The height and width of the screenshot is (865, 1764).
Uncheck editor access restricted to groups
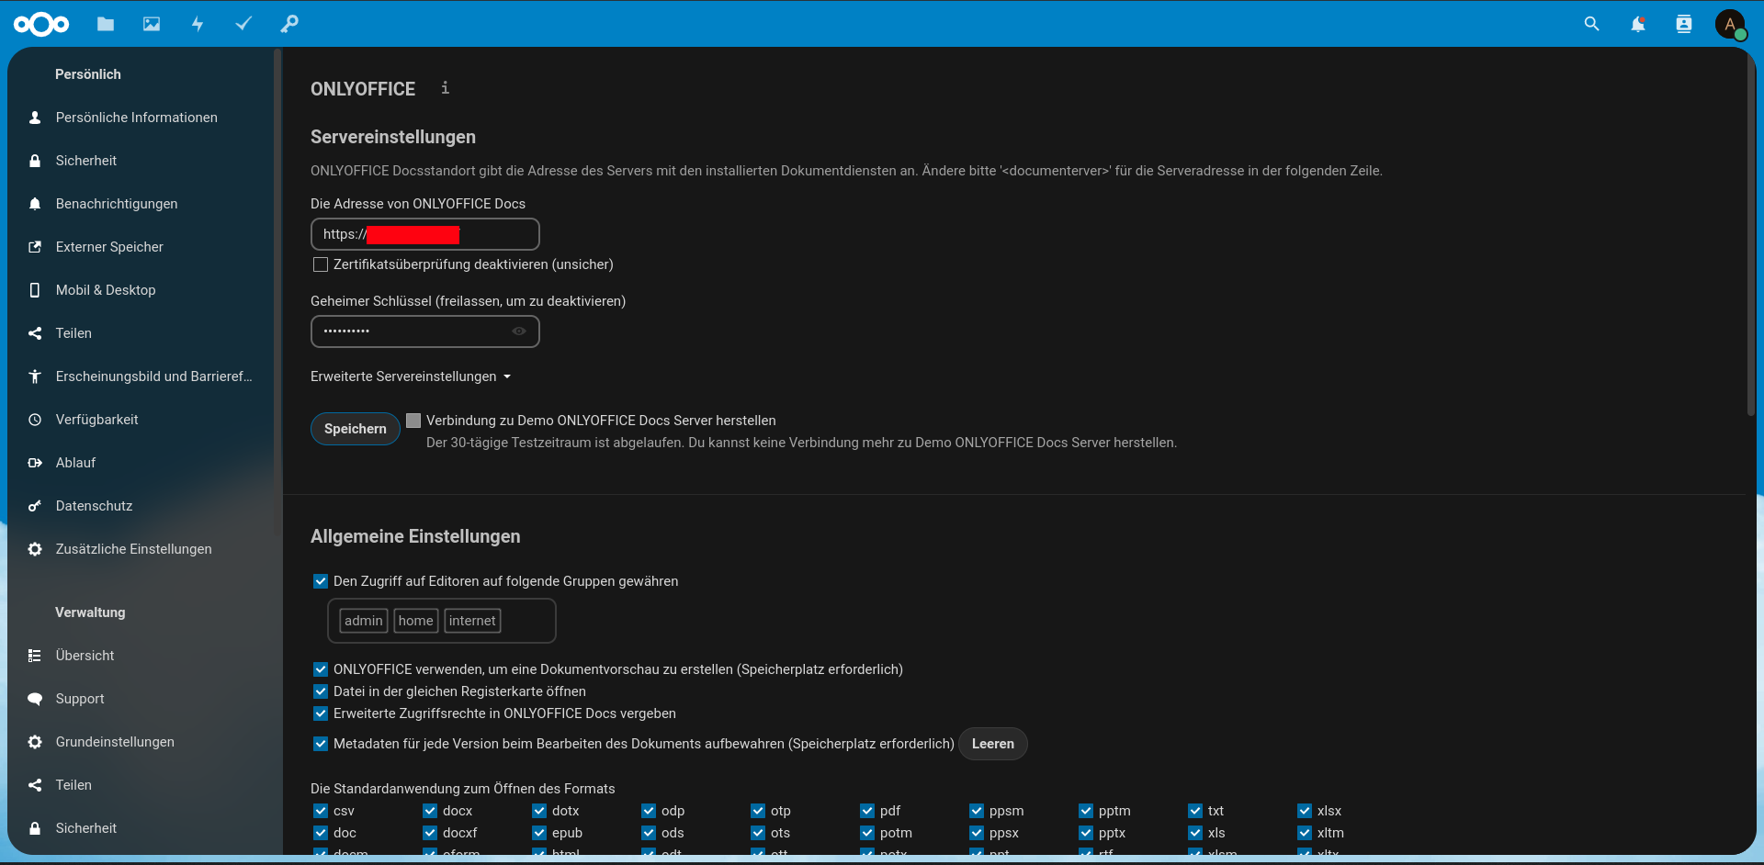point(321,581)
